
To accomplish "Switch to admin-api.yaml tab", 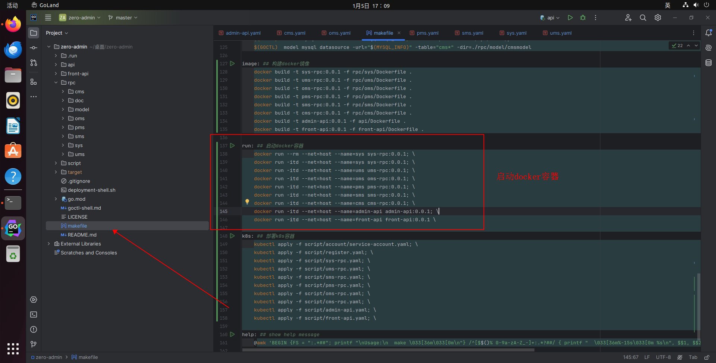I will [x=240, y=33].
